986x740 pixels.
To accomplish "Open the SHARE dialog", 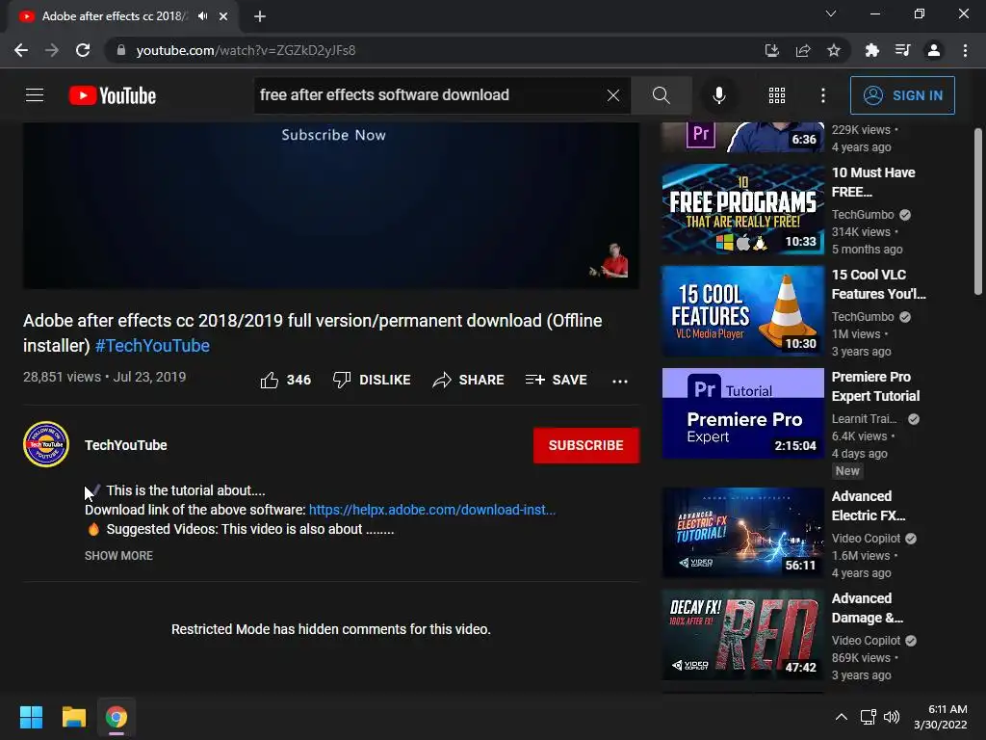I will pos(469,380).
